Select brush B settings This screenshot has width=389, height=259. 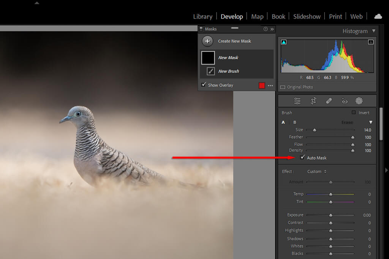pyautogui.click(x=295, y=122)
